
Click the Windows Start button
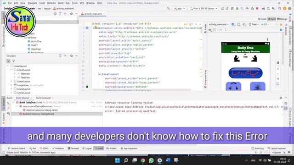[118, 160]
